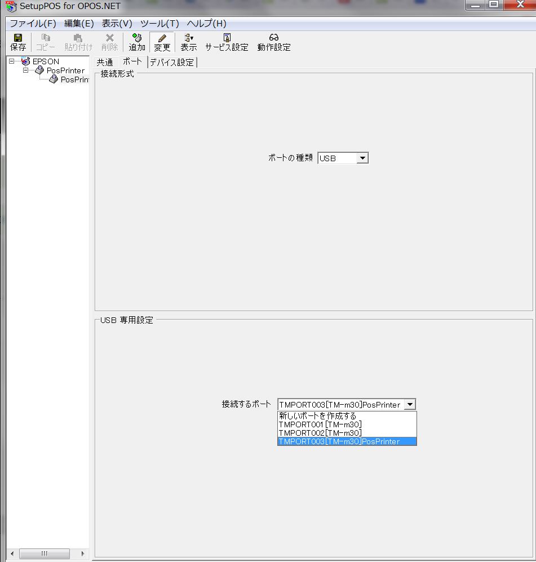
Task: Click tree panel scrollbar right arrow
Action: (x=83, y=554)
